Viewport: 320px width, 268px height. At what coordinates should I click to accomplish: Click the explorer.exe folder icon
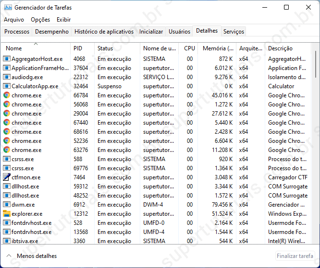[x=7, y=214]
